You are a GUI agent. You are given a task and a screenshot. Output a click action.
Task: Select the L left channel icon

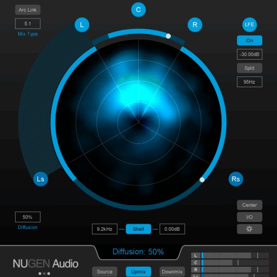coord(82,25)
